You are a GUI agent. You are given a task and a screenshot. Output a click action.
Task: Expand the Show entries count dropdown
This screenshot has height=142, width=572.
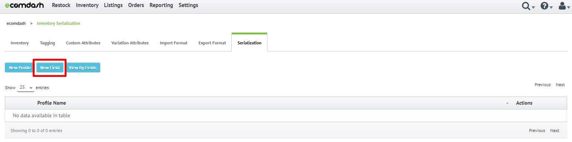[x=26, y=88]
